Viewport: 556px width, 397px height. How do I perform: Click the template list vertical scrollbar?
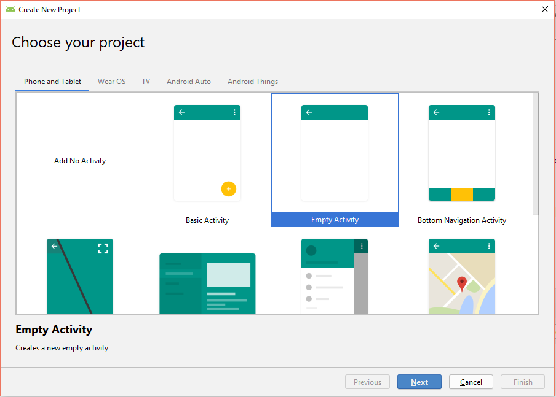point(536,153)
